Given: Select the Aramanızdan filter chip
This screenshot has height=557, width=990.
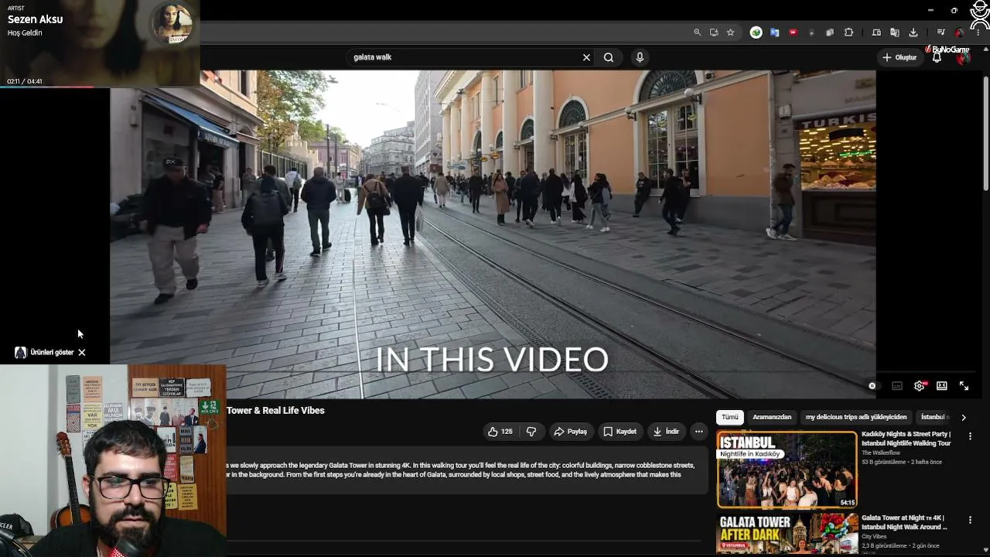Looking at the screenshot, I should pos(772,417).
